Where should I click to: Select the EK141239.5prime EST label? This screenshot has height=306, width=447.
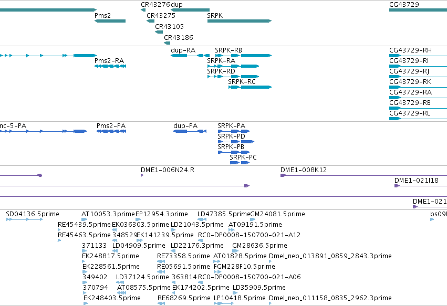click(x=165, y=235)
